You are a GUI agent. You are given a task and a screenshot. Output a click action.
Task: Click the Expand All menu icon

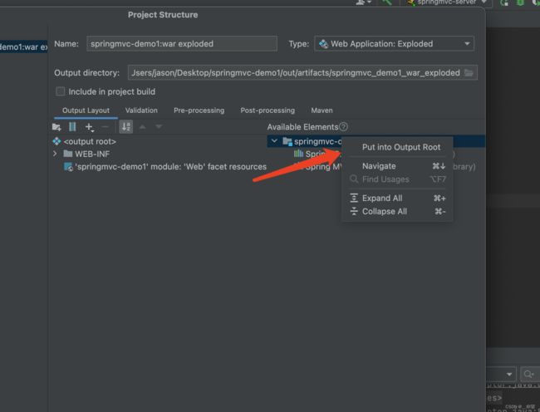pos(354,198)
